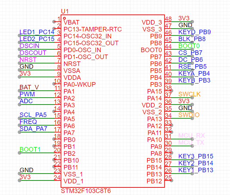Click the 3V3 label at pin 24

25,177
